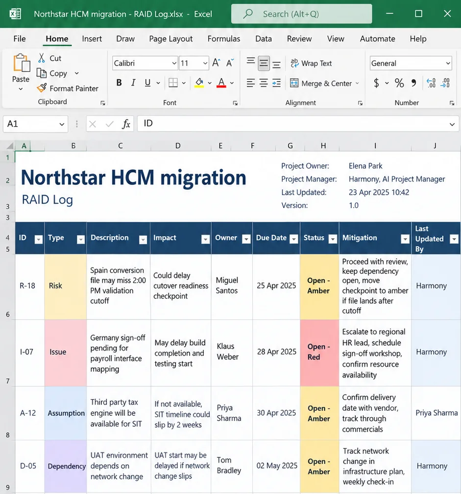Click the cancel entry X in formula bar

point(93,124)
